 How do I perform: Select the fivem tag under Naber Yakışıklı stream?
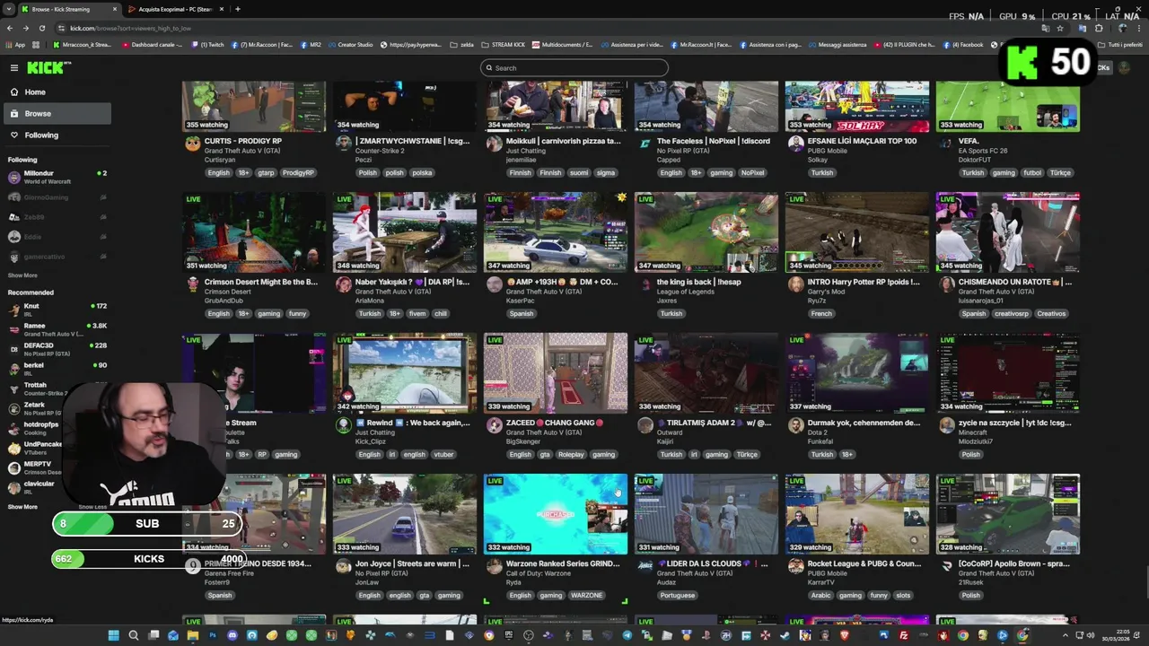[417, 314]
